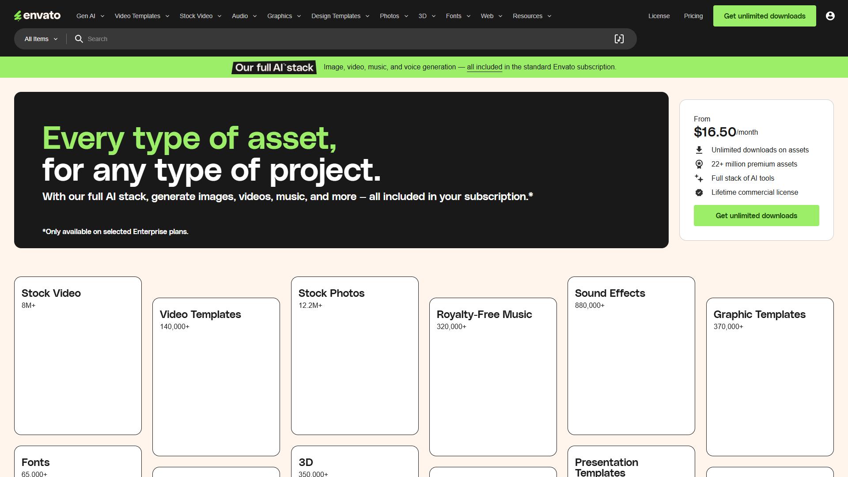Open the Graphics navigation menu
This screenshot has height=477, width=848.
284,16
